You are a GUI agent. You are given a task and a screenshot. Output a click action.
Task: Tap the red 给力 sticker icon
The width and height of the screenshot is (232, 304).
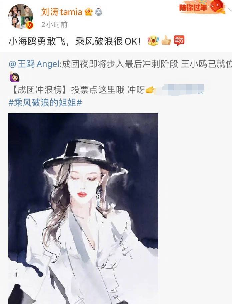coord(179,40)
